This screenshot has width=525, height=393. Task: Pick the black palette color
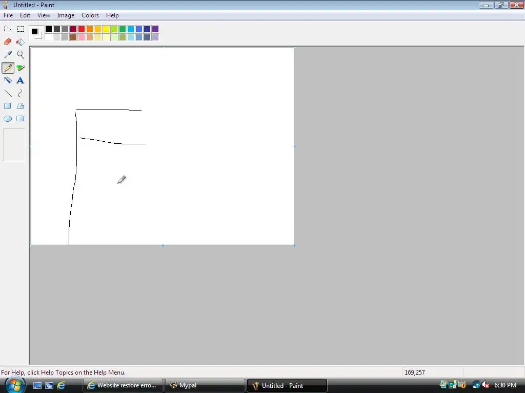coord(49,29)
